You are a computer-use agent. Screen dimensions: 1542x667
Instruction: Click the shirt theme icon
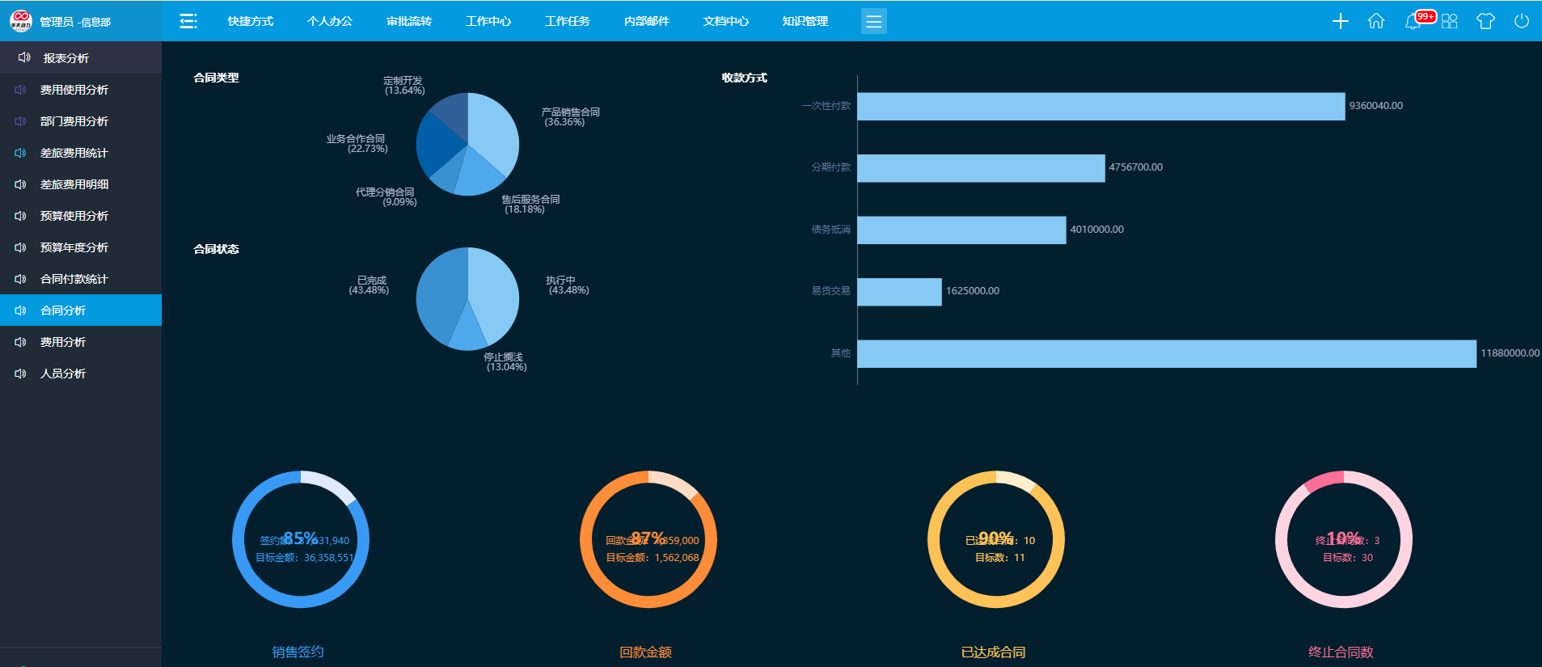1485,21
